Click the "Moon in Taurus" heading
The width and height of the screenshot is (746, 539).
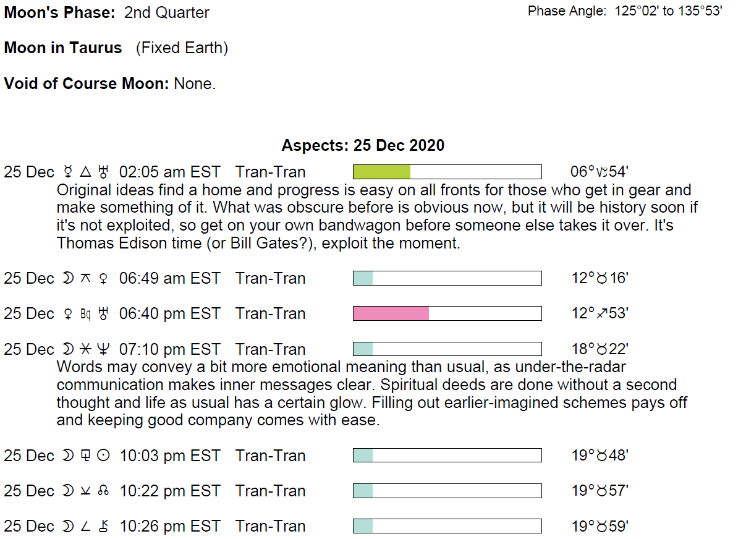[x=63, y=48]
